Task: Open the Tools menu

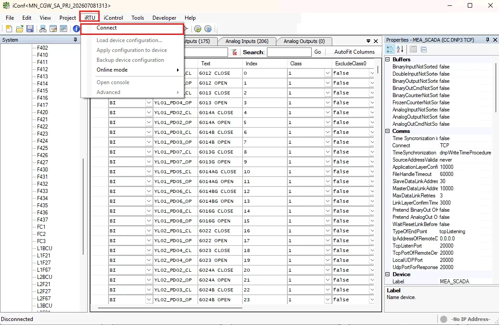Action: [x=137, y=18]
